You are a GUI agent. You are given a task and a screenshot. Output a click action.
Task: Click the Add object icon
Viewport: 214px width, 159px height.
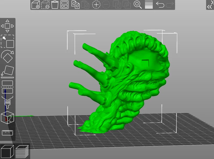36,5
